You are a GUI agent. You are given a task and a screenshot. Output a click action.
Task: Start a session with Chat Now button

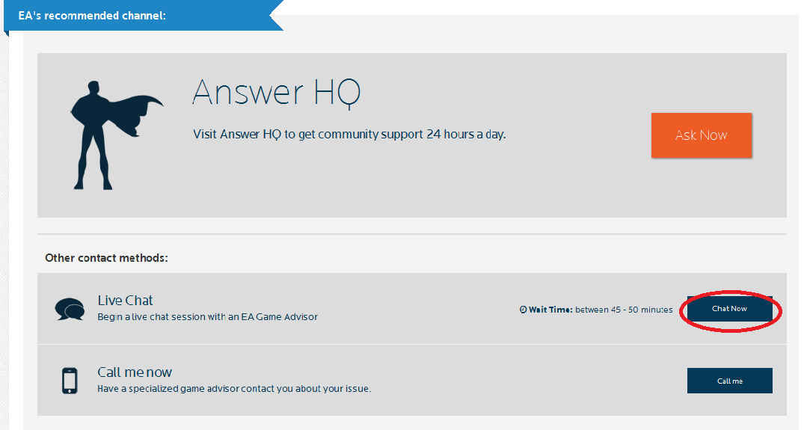(x=729, y=309)
